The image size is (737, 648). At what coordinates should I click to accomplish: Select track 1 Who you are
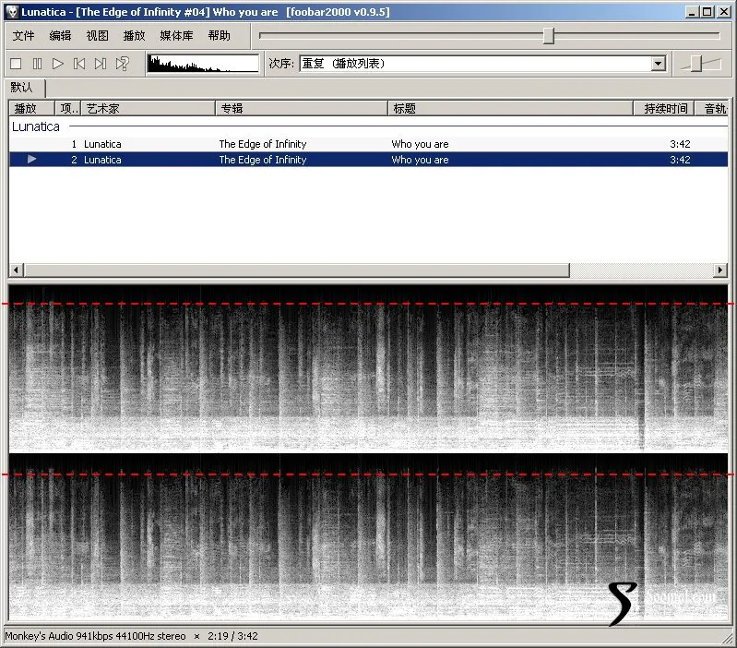[369, 144]
